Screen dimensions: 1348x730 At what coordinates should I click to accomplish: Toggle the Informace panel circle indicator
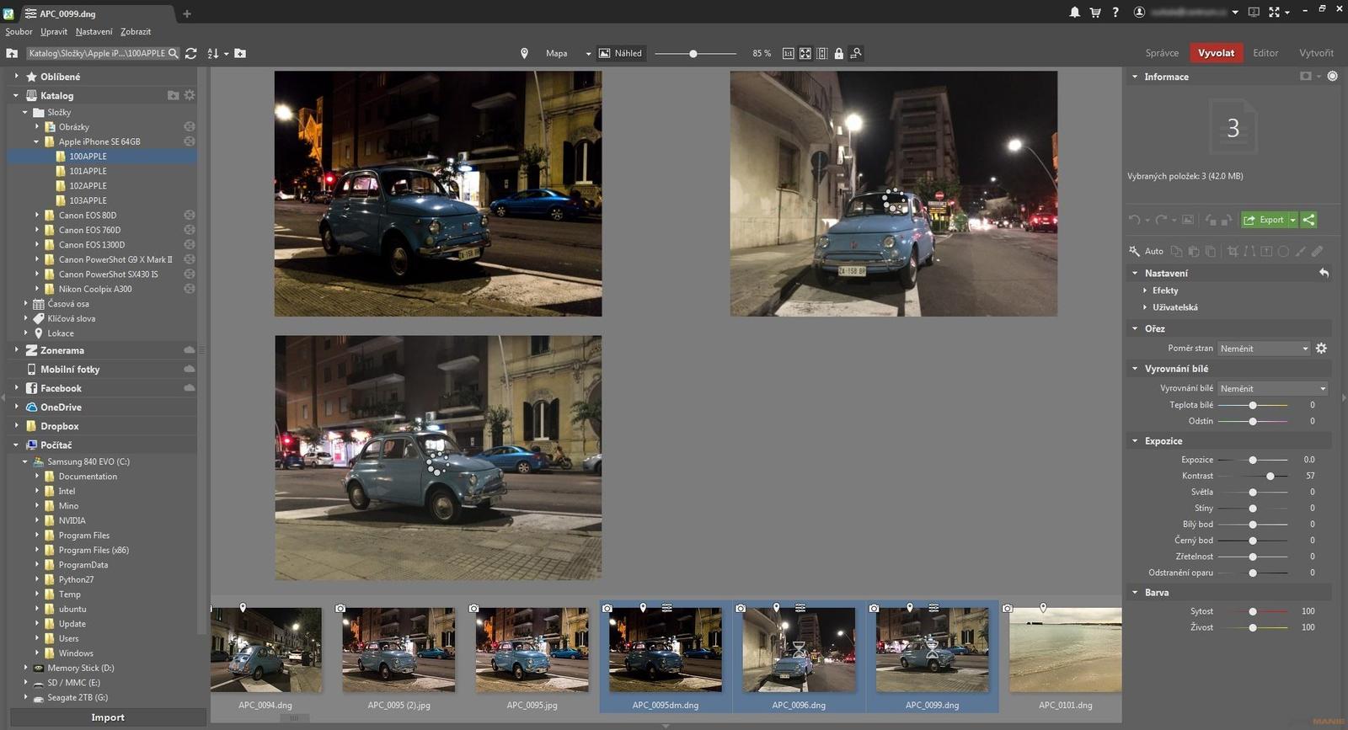pos(1332,76)
